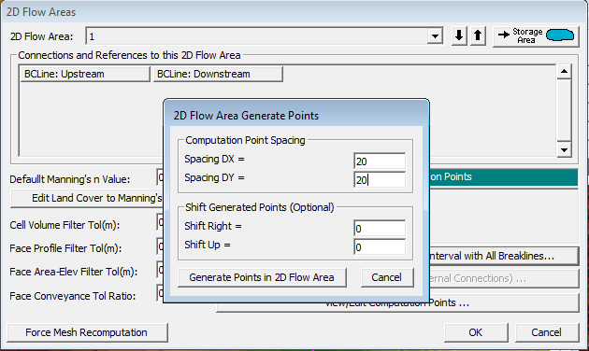Click the connections list scroll-down arrow
This screenshot has width=589, height=351.
564,149
